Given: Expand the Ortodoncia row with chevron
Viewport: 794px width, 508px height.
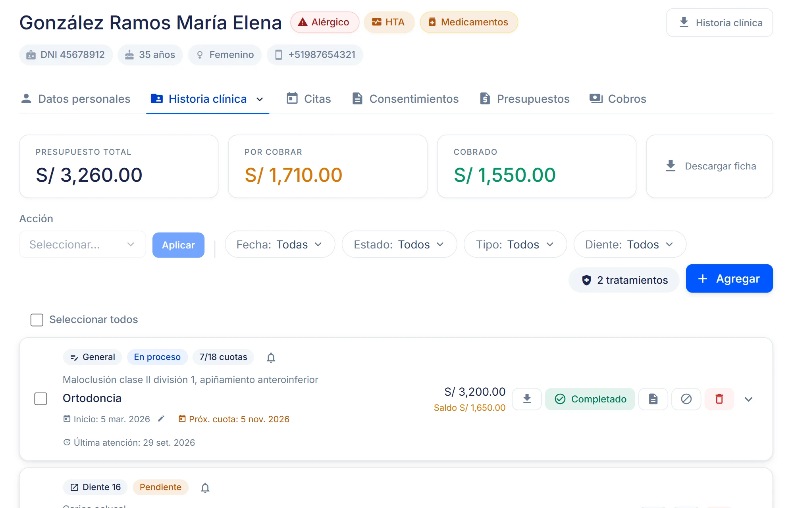Looking at the screenshot, I should tap(749, 399).
